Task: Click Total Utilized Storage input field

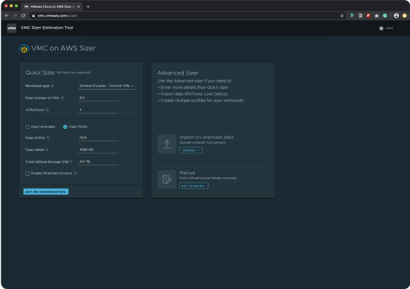Action: coord(98,161)
